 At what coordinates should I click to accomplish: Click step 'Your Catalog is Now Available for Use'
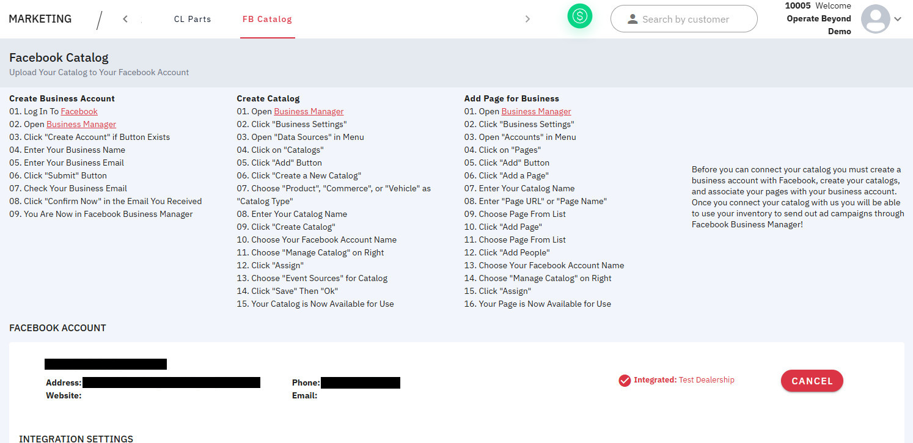315,304
